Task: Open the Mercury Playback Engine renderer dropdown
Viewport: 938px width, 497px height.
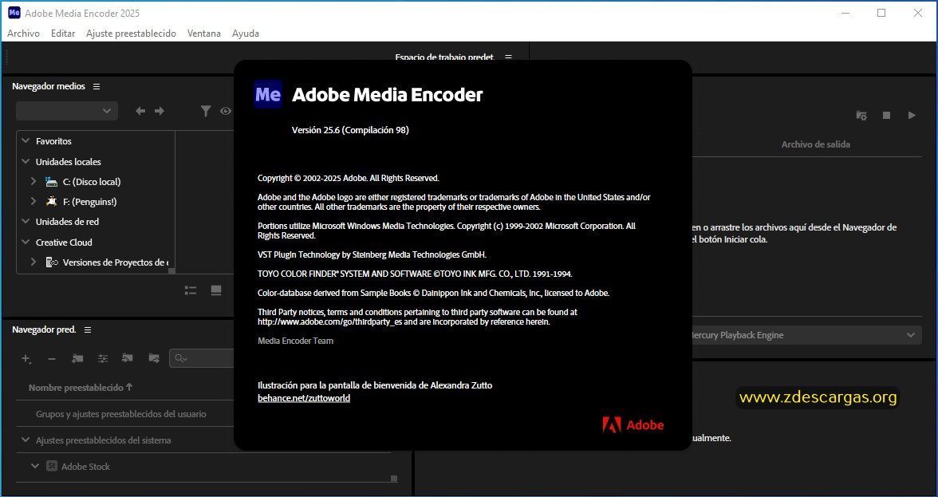Action: (x=806, y=335)
